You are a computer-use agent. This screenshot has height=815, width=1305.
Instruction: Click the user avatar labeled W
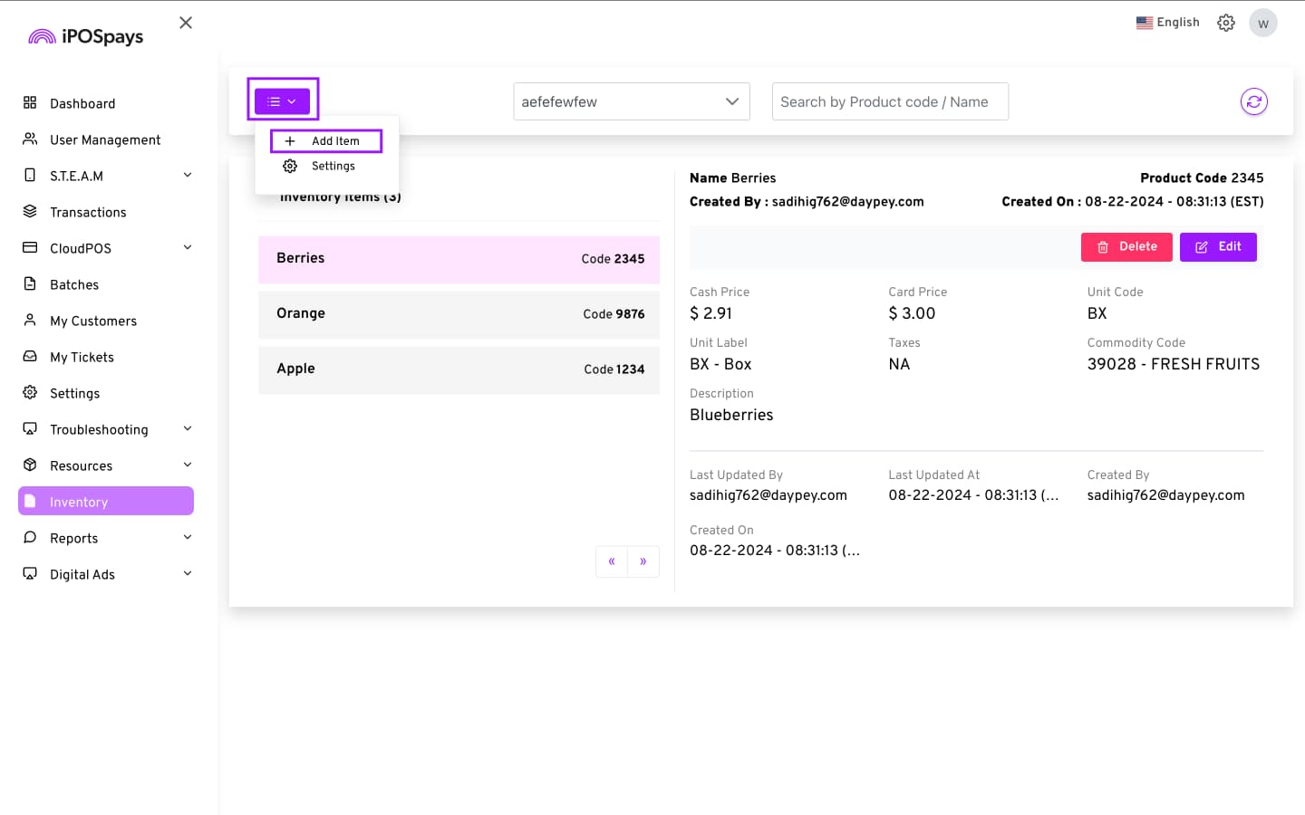(x=1262, y=23)
